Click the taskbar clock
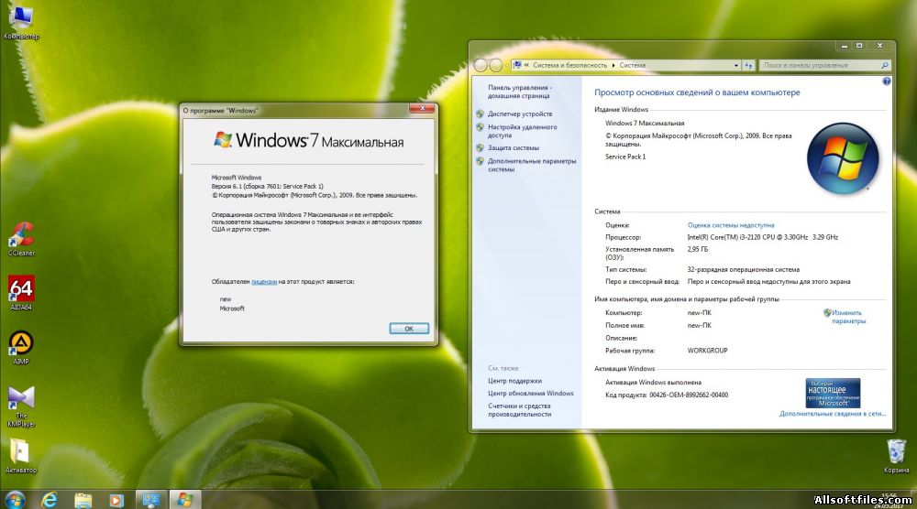917x509 pixels. (888, 500)
